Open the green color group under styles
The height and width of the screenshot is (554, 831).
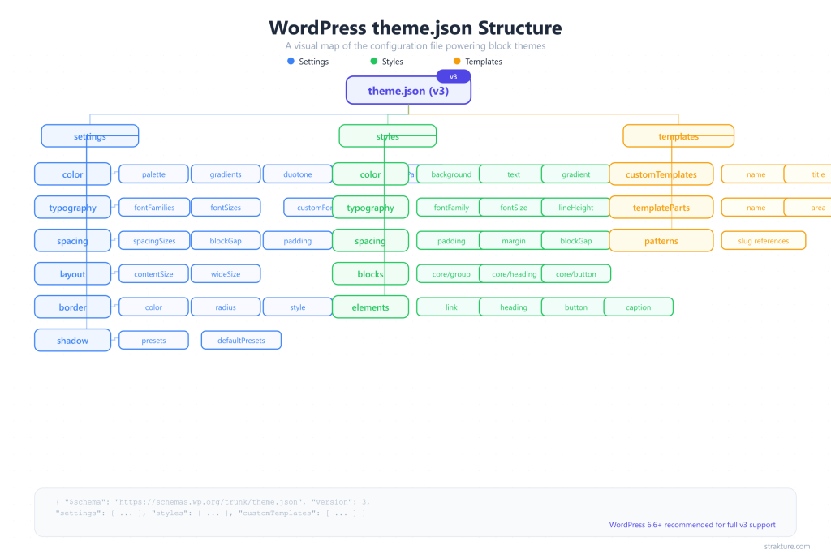click(x=370, y=174)
